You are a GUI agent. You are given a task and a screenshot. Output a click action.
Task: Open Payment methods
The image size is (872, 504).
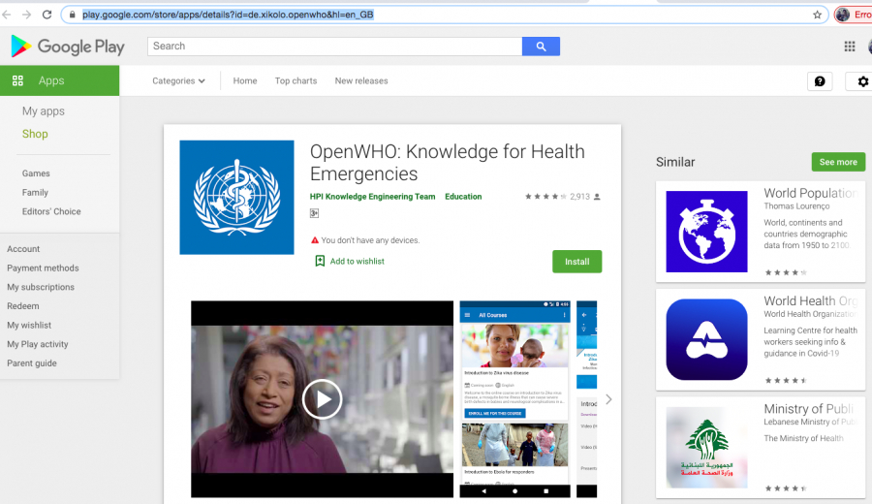pos(43,268)
